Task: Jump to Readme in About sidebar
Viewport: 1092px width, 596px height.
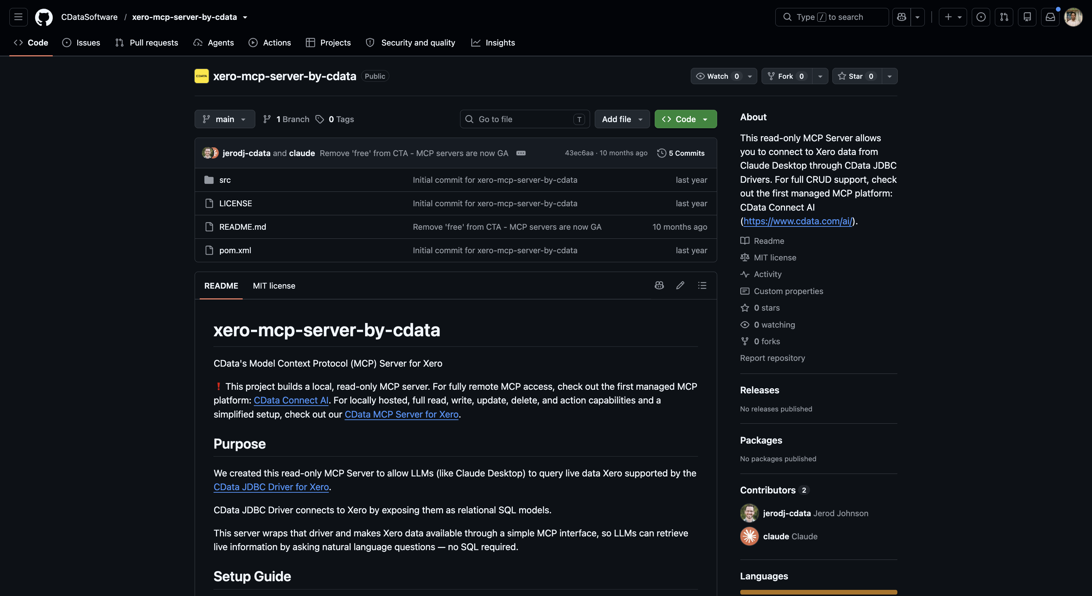Action: point(762,241)
